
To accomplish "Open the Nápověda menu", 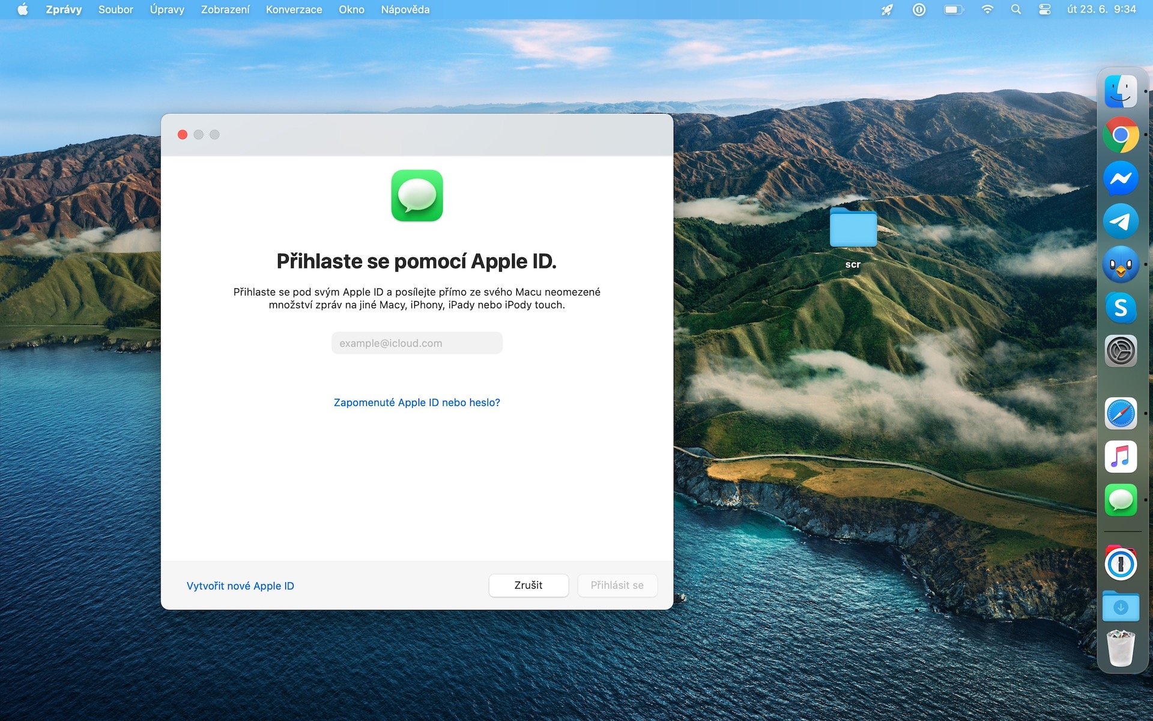I will 405,10.
